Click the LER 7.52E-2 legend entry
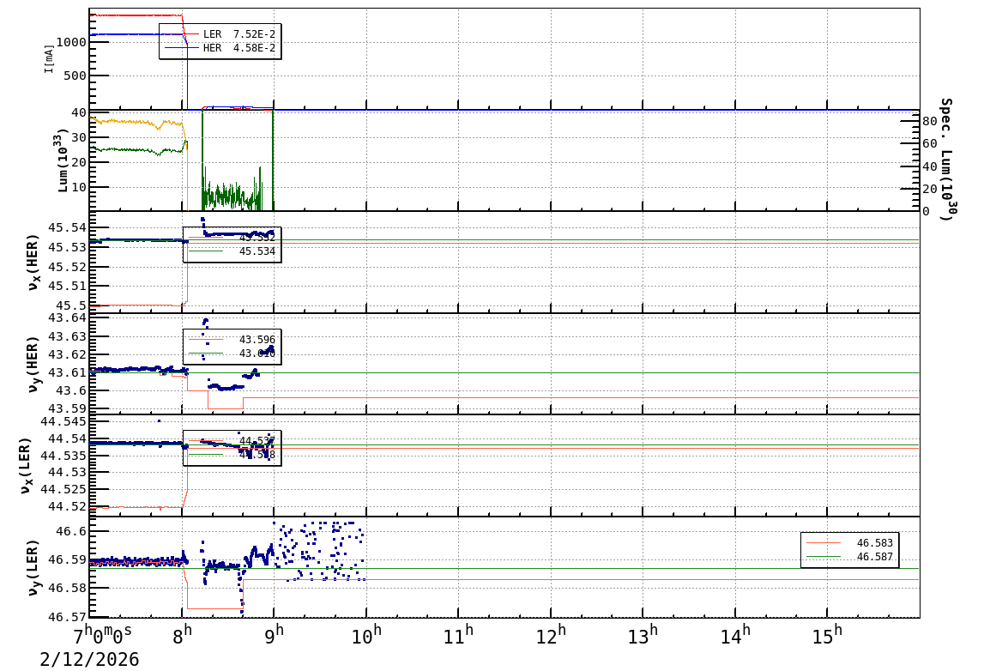Viewport: 990px width, 671px height. (x=238, y=33)
